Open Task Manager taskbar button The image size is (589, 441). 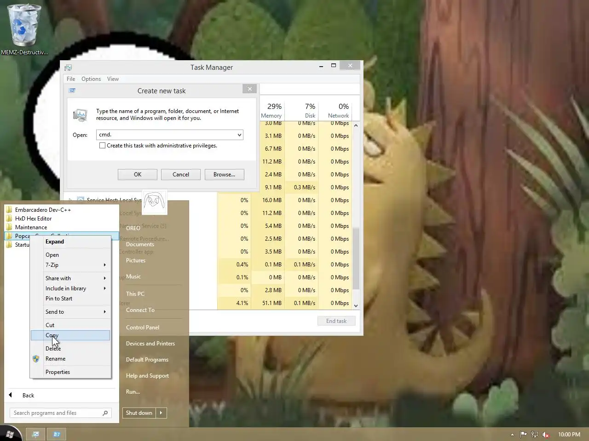tap(36, 434)
